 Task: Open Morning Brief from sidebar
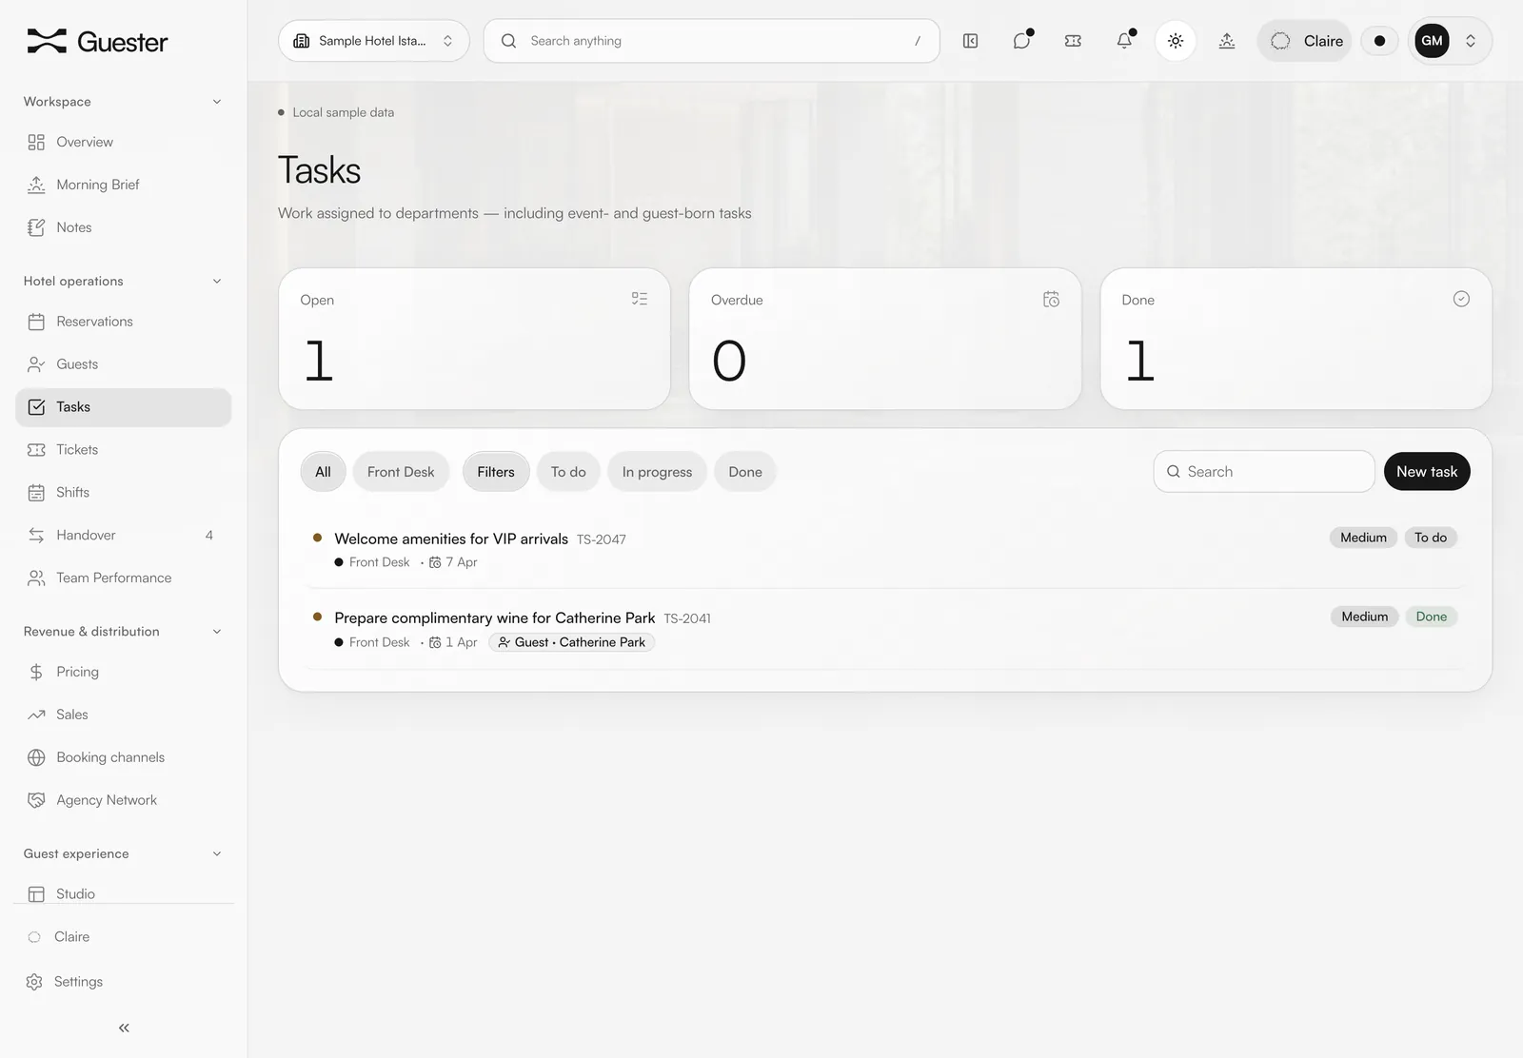[123, 185]
